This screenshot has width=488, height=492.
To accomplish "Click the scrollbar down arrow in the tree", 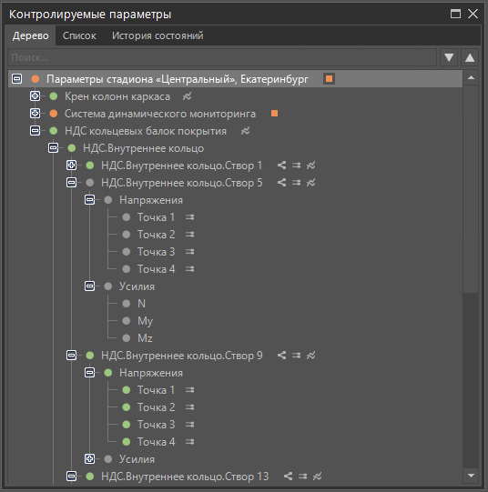I will [471, 476].
